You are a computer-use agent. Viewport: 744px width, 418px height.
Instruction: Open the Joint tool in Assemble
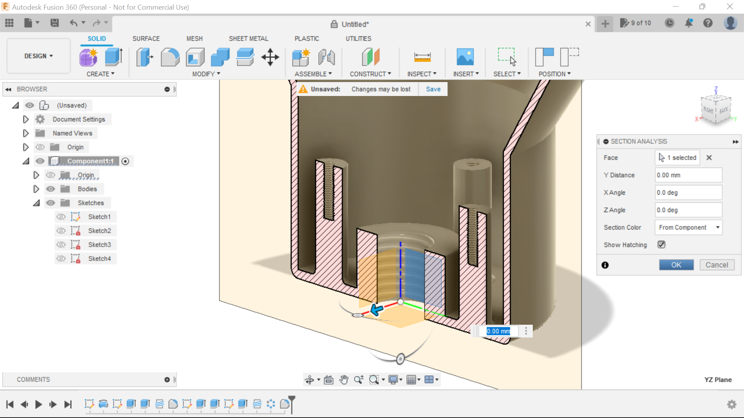pos(326,57)
